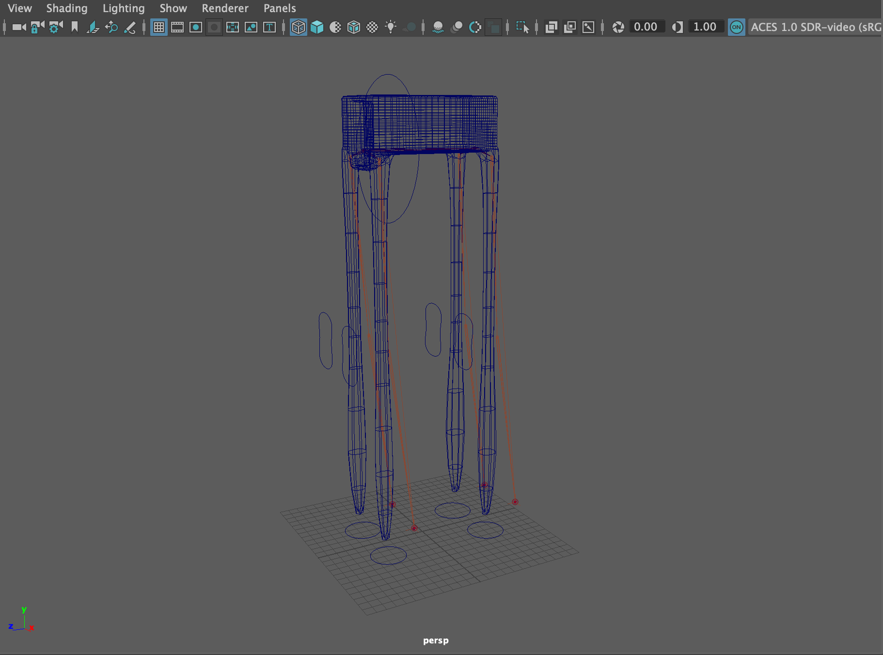
Task: Open Camera Attributes gear icon
Action: pyautogui.click(x=56, y=27)
